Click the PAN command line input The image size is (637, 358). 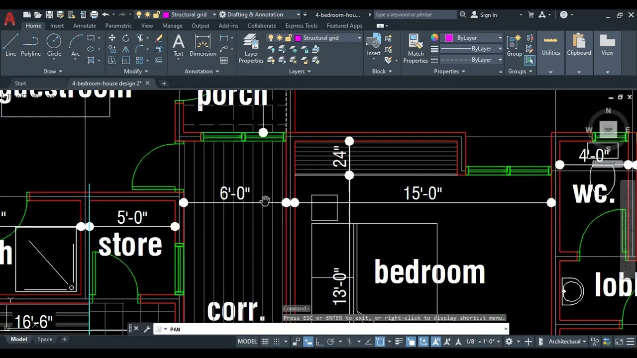(x=332, y=329)
